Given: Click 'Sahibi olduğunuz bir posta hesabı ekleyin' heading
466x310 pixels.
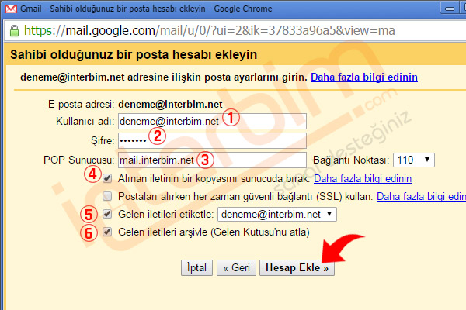Looking at the screenshot, I should pyautogui.click(x=134, y=54).
